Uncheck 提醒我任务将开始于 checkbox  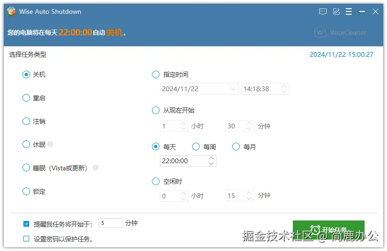pyautogui.click(x=26, y=224)
